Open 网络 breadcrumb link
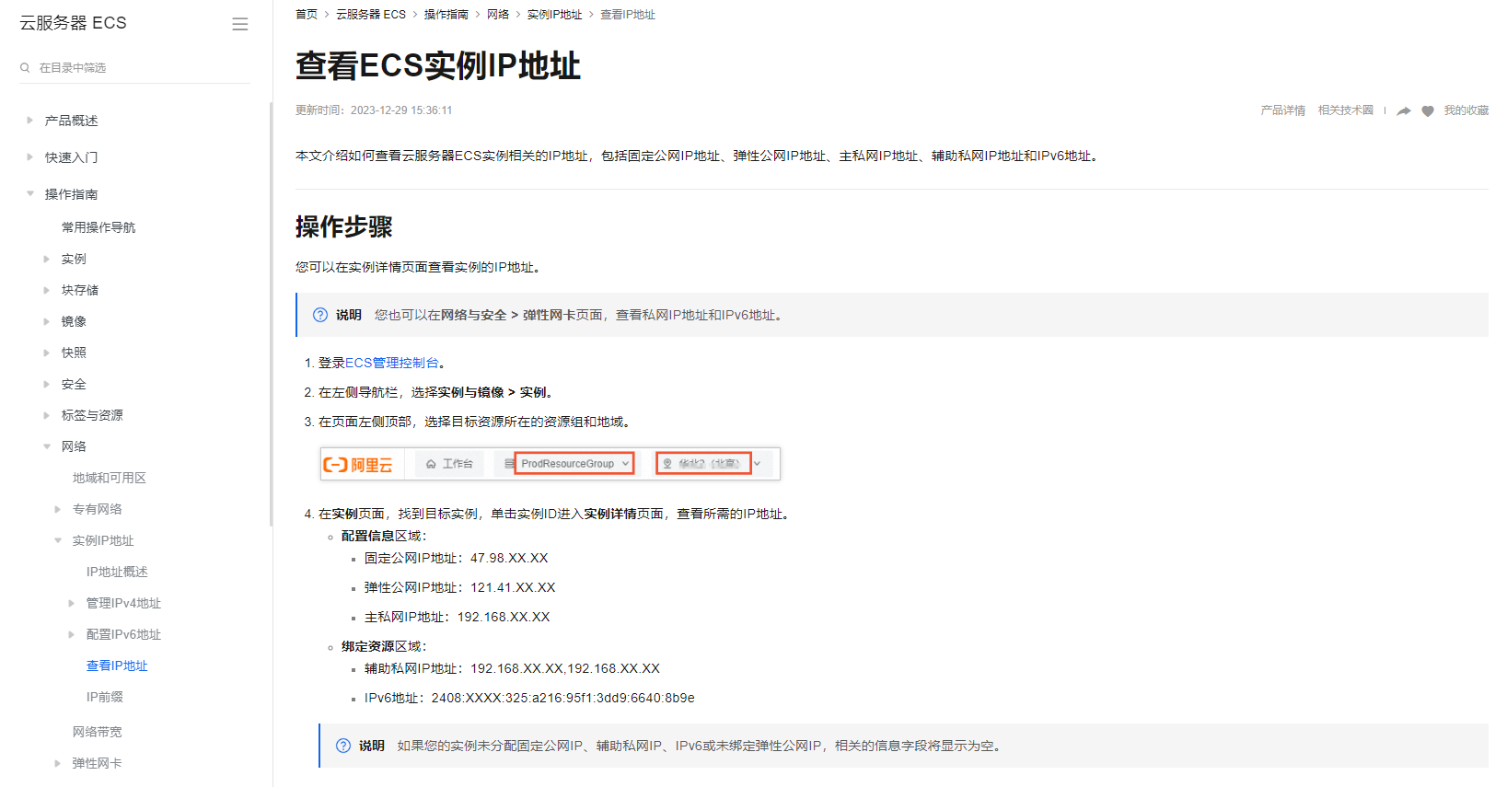This screenshot has height=787, width=1495. pos(498,15)
